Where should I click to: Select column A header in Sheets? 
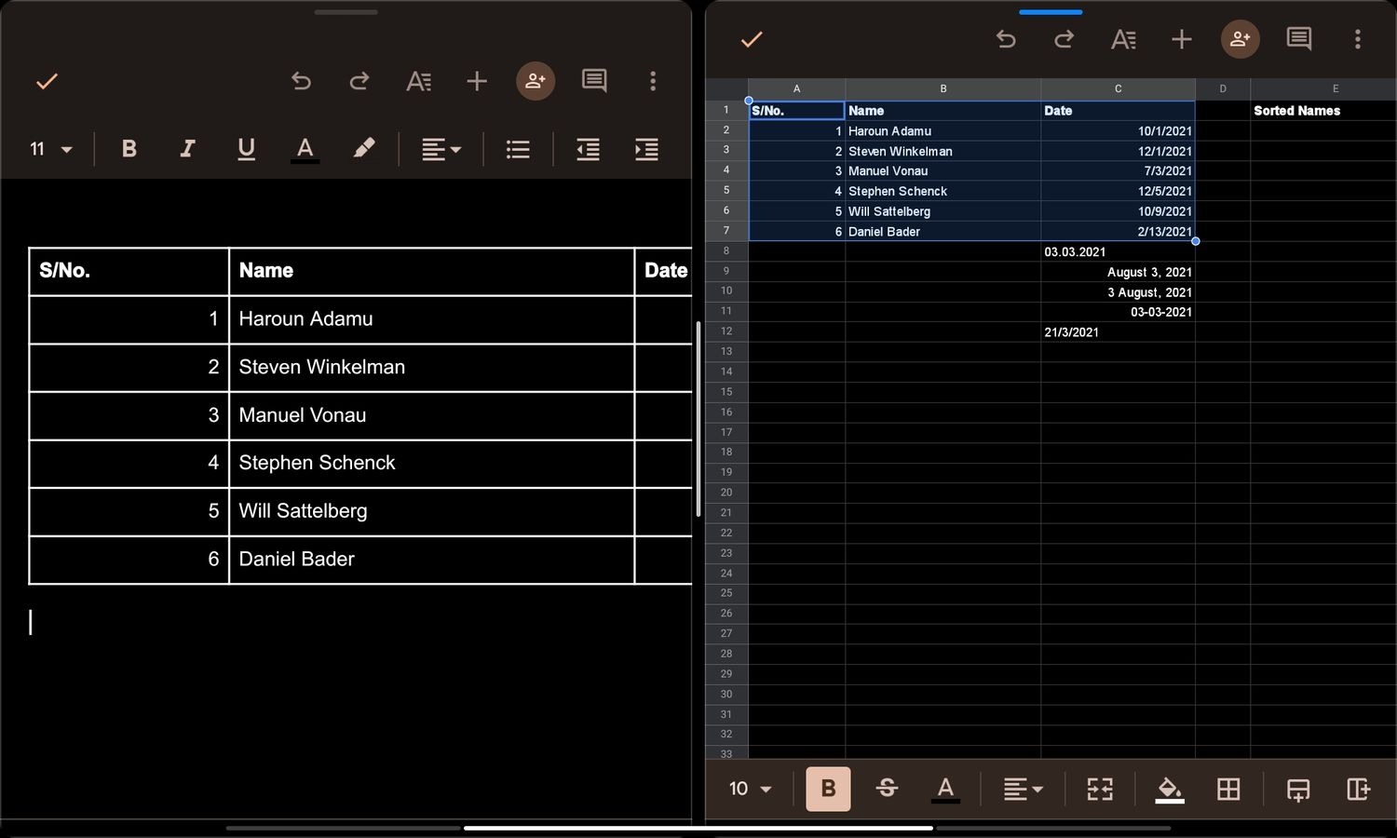(796, 88)
